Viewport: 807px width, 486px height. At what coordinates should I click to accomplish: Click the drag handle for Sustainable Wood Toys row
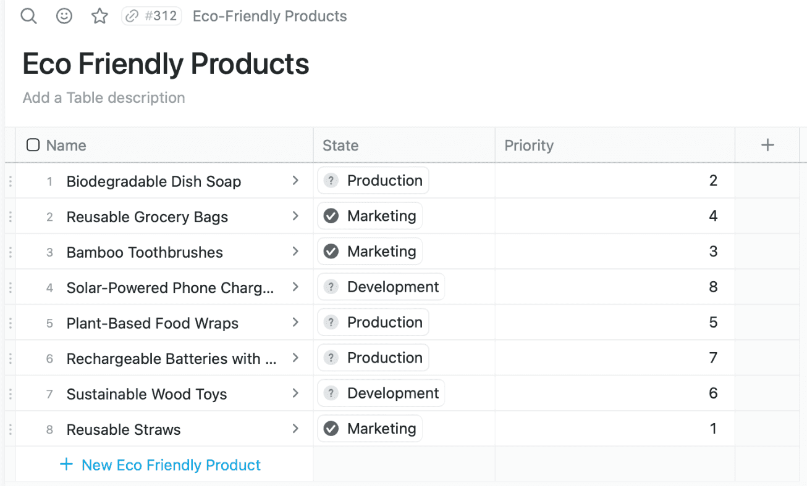pos(10,393)
